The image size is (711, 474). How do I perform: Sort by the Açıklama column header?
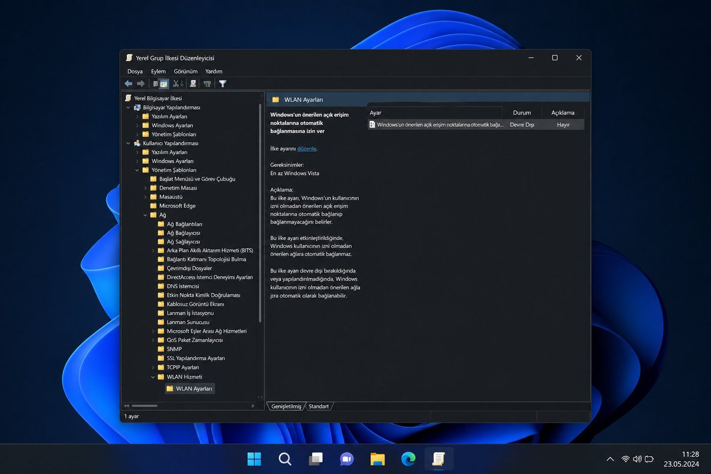point(563,113)
